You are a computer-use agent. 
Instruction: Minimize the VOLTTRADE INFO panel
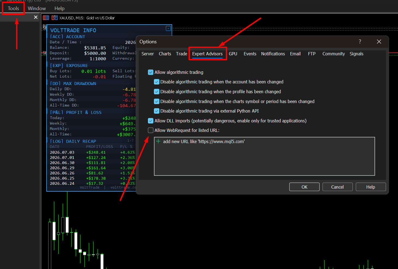tap(168, 28)
